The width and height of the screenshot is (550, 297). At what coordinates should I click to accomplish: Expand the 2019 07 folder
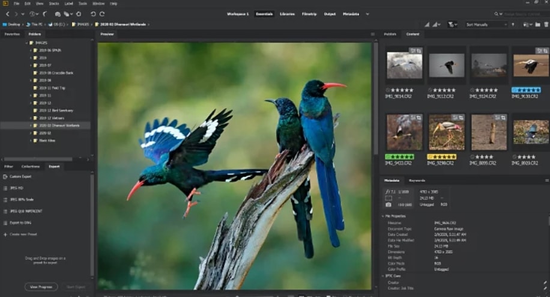point(31,66)
